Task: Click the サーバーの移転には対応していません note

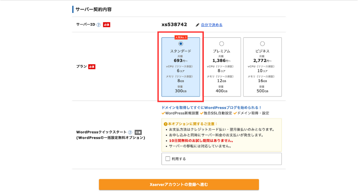Action: click(x=200, y=146)
